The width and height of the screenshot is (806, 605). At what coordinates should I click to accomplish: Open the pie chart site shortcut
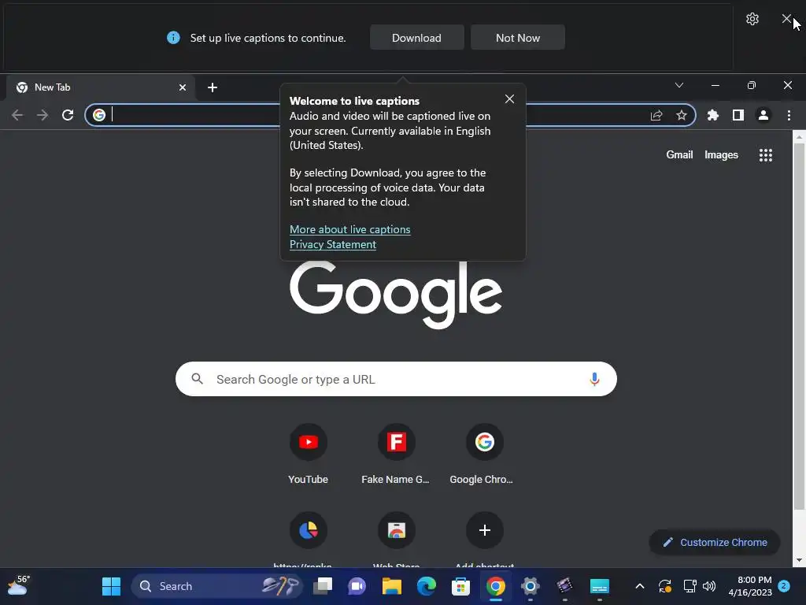pos(308,530)
